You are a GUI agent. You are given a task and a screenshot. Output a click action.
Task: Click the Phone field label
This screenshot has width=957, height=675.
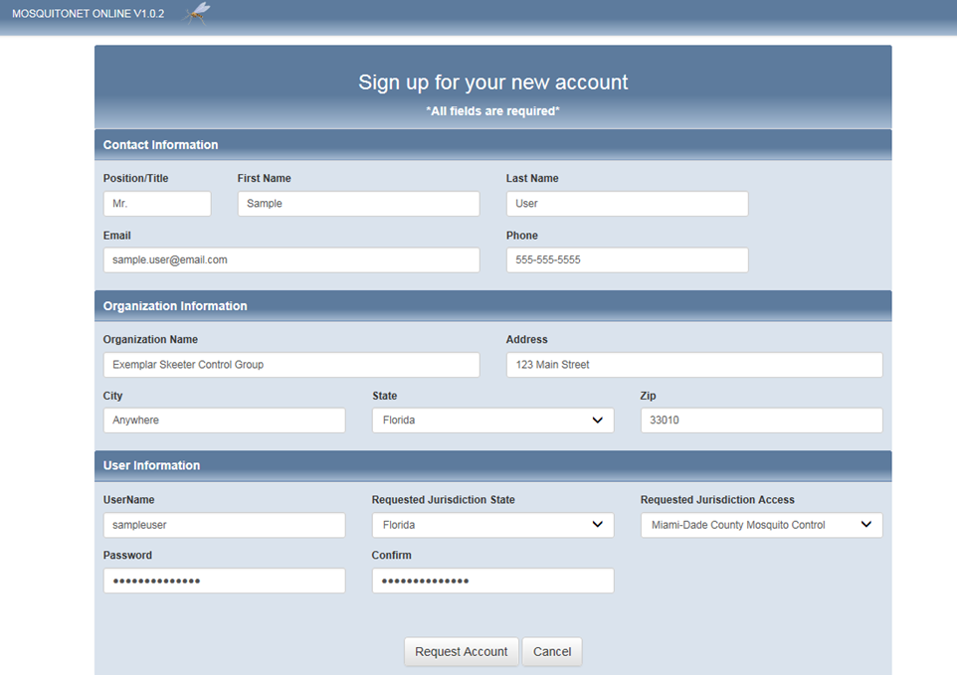click(x=522, y=236)
